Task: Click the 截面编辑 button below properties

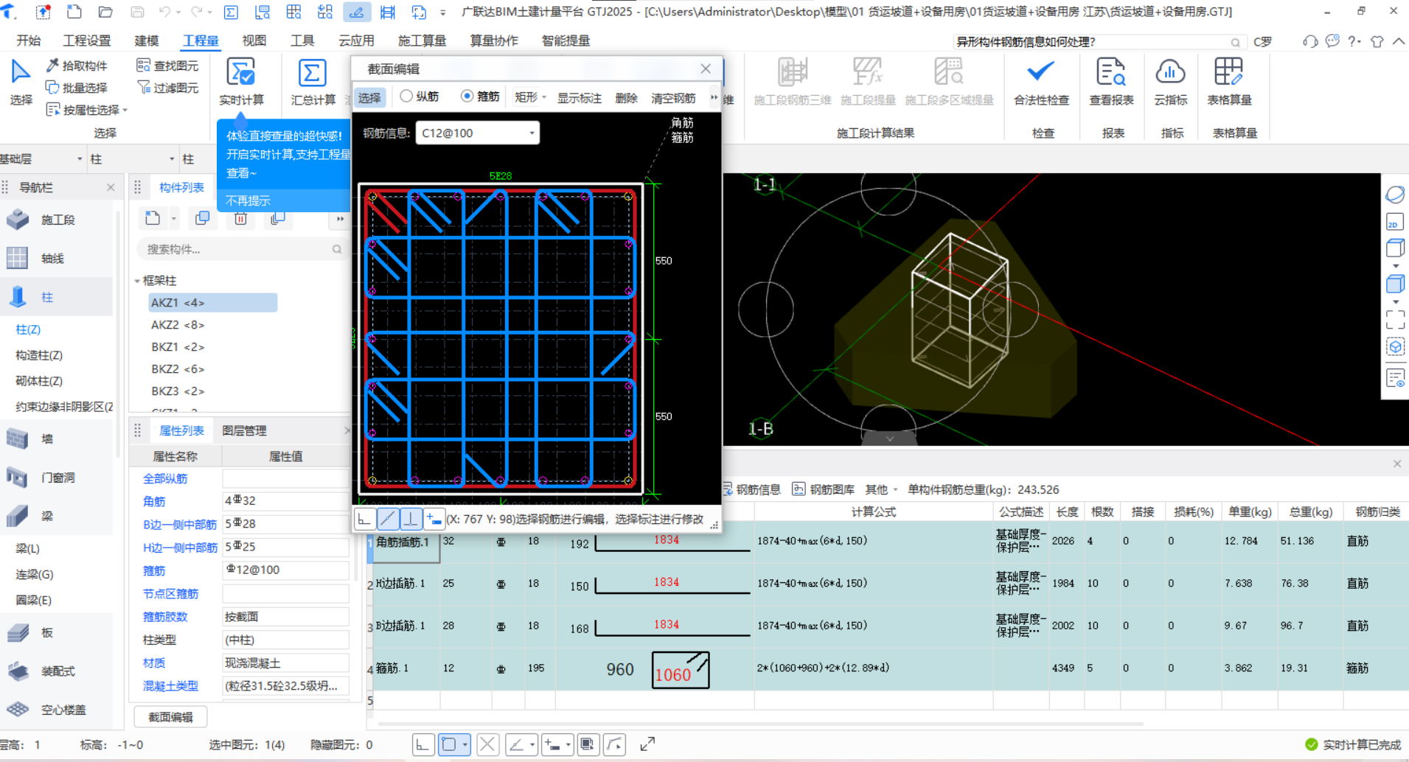Action: pyautogui.click(x=170, y=716)
